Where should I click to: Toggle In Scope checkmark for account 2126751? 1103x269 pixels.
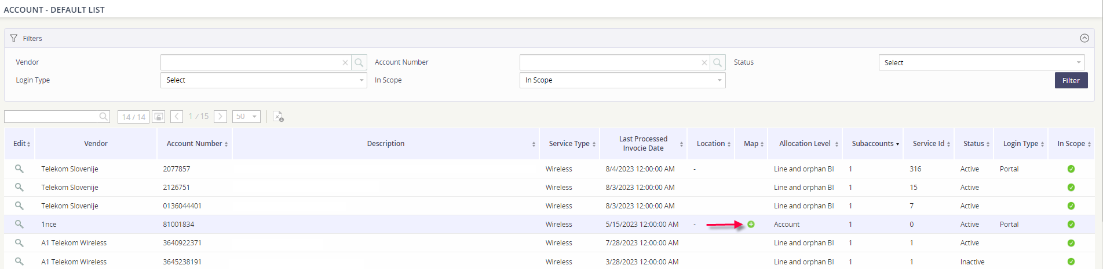[1071, 187]
